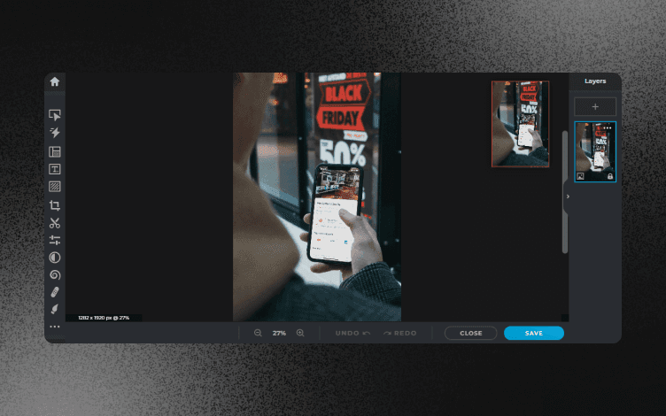The width and height of the screenshot is (666, 416).
Task: Click the CLOSE button
Action: pyautogui.click(x=470, y=333)
